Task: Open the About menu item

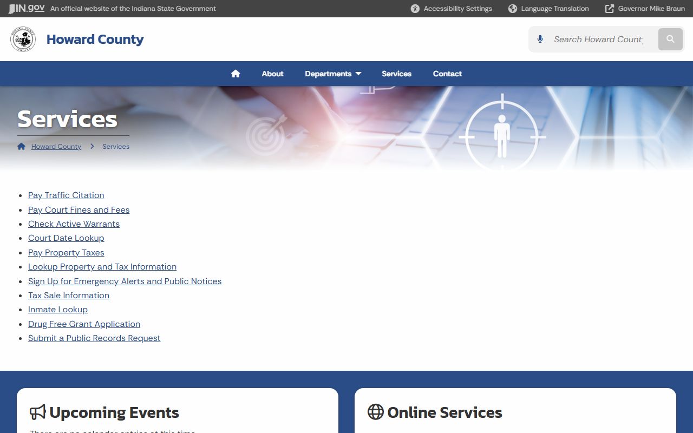Action: pos(272,74)
